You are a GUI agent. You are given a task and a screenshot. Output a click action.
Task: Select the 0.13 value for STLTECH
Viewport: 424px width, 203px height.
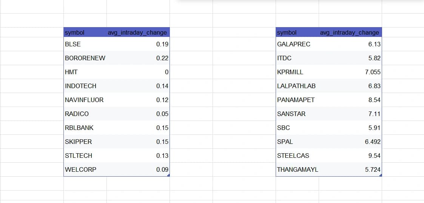click(138, 156)
